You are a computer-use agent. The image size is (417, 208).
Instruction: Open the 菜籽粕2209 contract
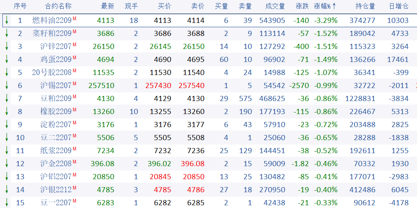52,34
